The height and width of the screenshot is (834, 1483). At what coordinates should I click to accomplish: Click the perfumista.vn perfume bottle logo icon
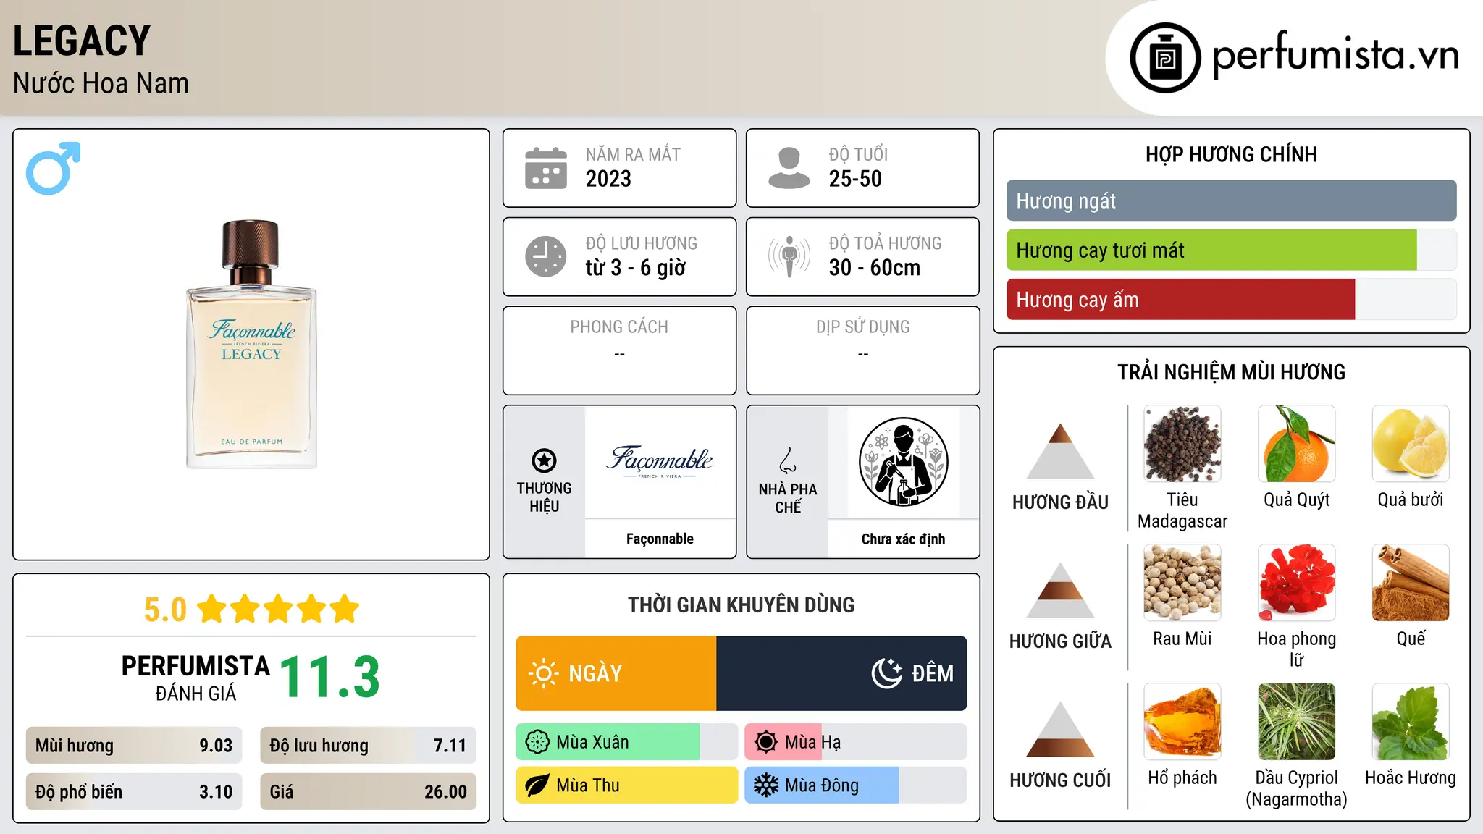pos(1165,58)
